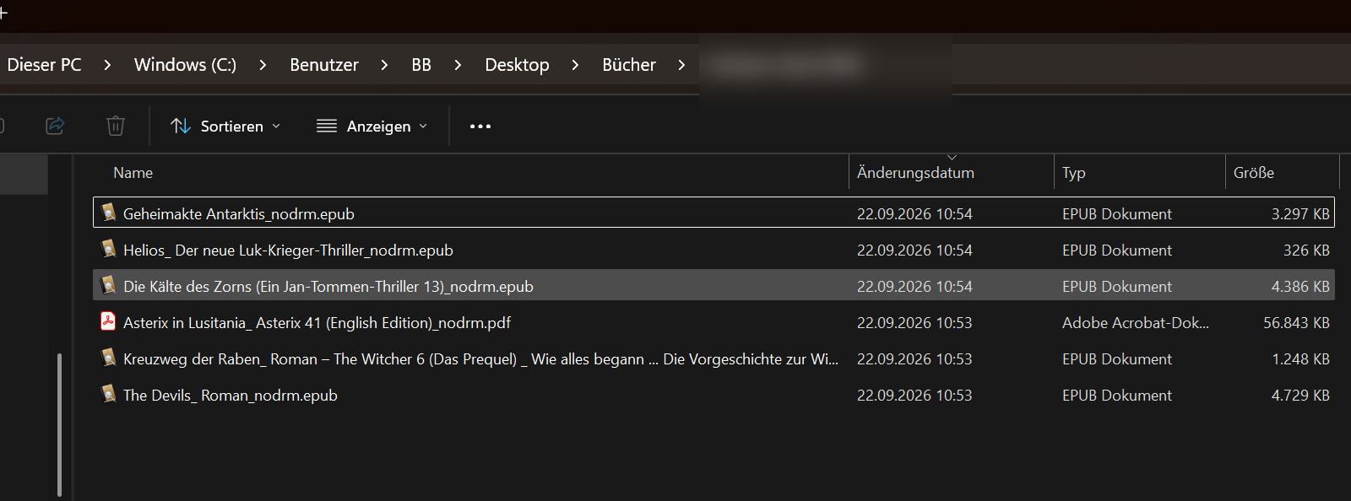Select Asterix in Lusitania PDF file
The width and height of the screenshot is (1351, 501).
coord(713,322)
